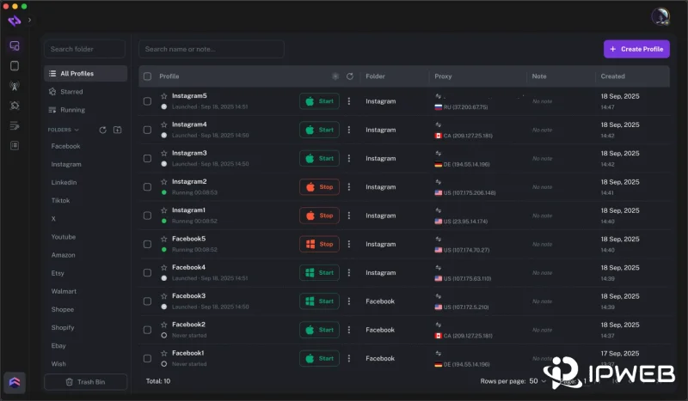Open the Youtube folder
The image size is (688, 401).
64,237
